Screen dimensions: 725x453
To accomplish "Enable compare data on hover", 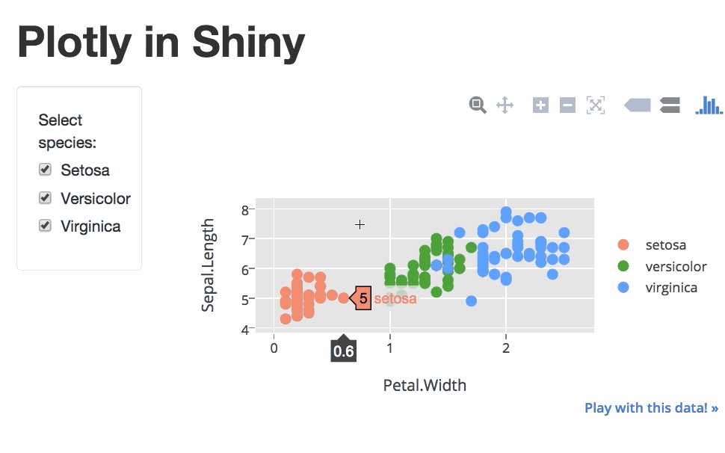I will click(670, 105).
